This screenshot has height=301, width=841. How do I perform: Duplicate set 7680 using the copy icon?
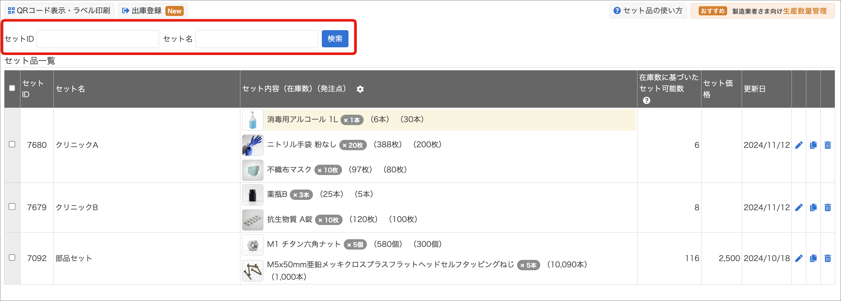813,145
